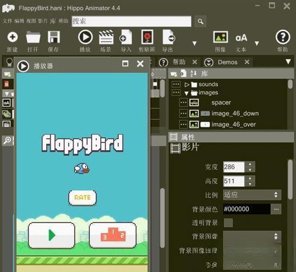The height and width of the screenshot is (272, 296).
Task: Open color picker with the … button
Action: coord(276,209)
